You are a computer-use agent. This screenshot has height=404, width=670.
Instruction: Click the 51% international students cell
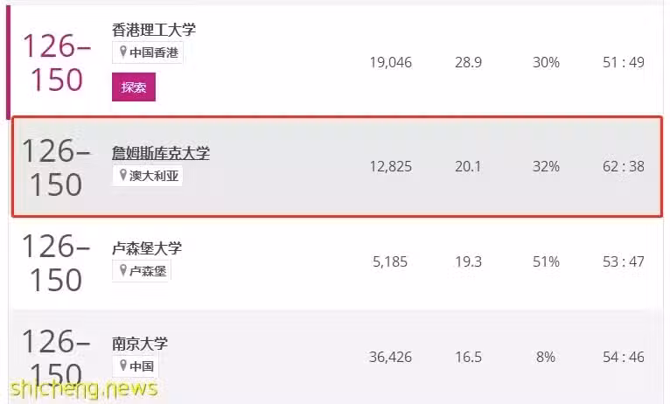point(546,261)
